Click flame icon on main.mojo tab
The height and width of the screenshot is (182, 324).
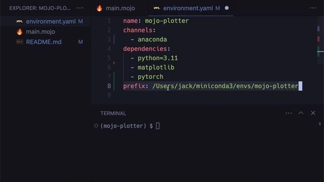pos(99,8)
